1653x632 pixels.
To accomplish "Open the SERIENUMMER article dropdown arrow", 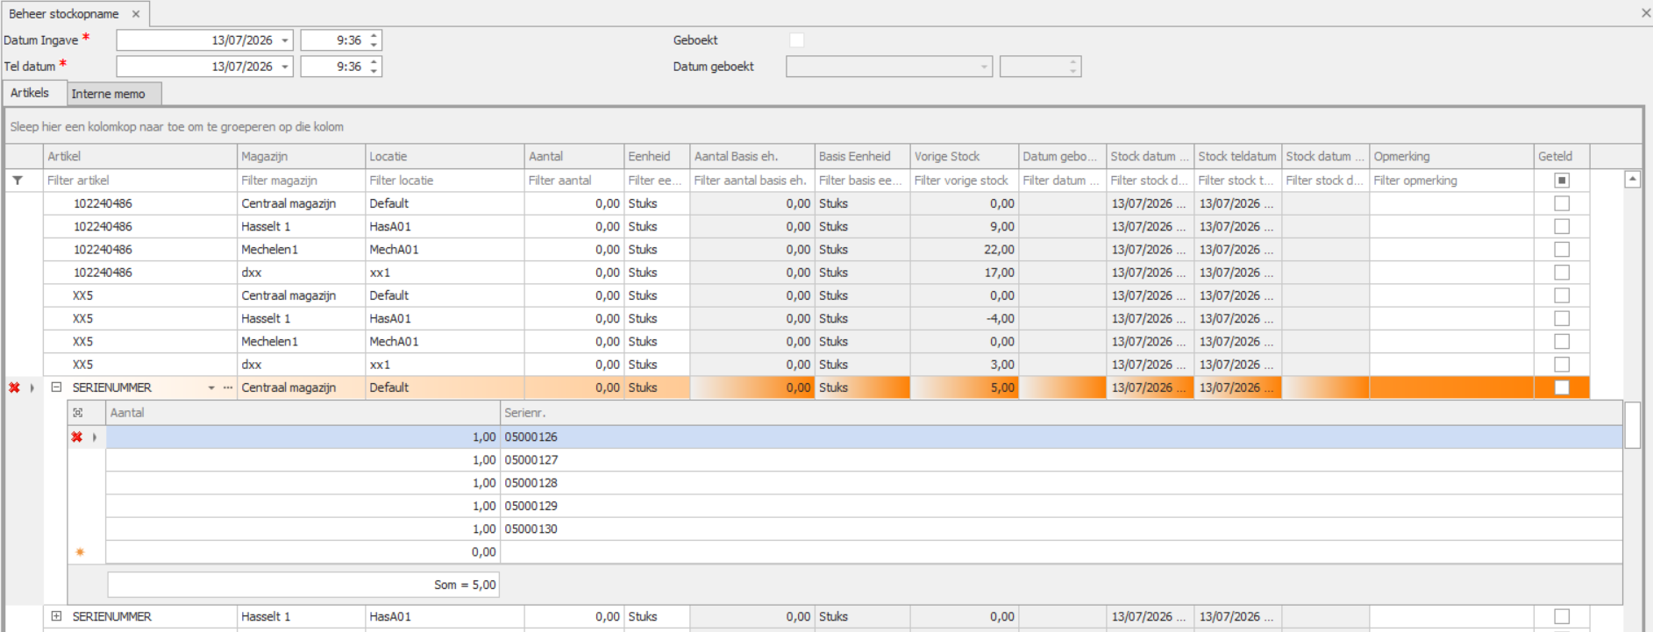I will (211, 387).
